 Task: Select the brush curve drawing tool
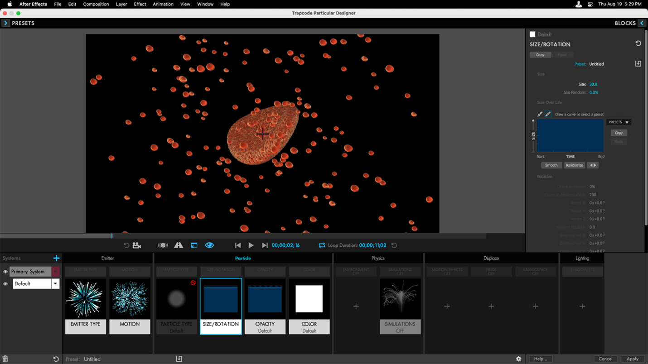click(x=540, y=115)
